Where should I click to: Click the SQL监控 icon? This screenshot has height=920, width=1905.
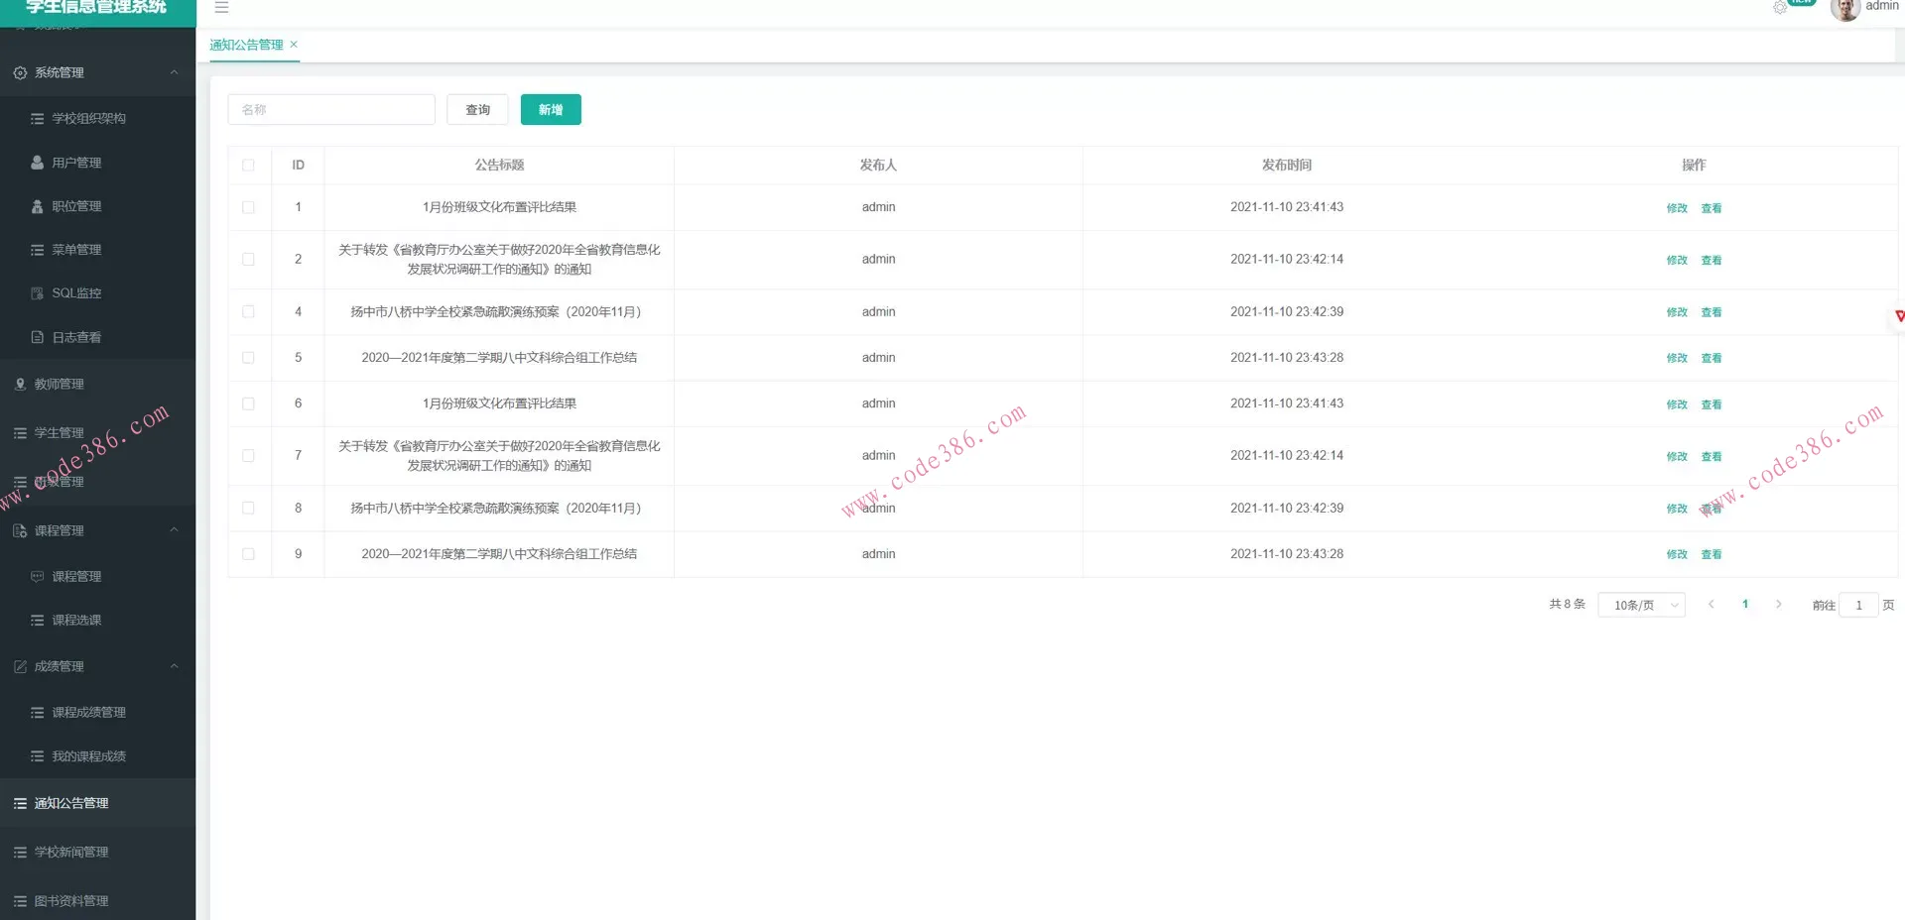click(38, 293)
